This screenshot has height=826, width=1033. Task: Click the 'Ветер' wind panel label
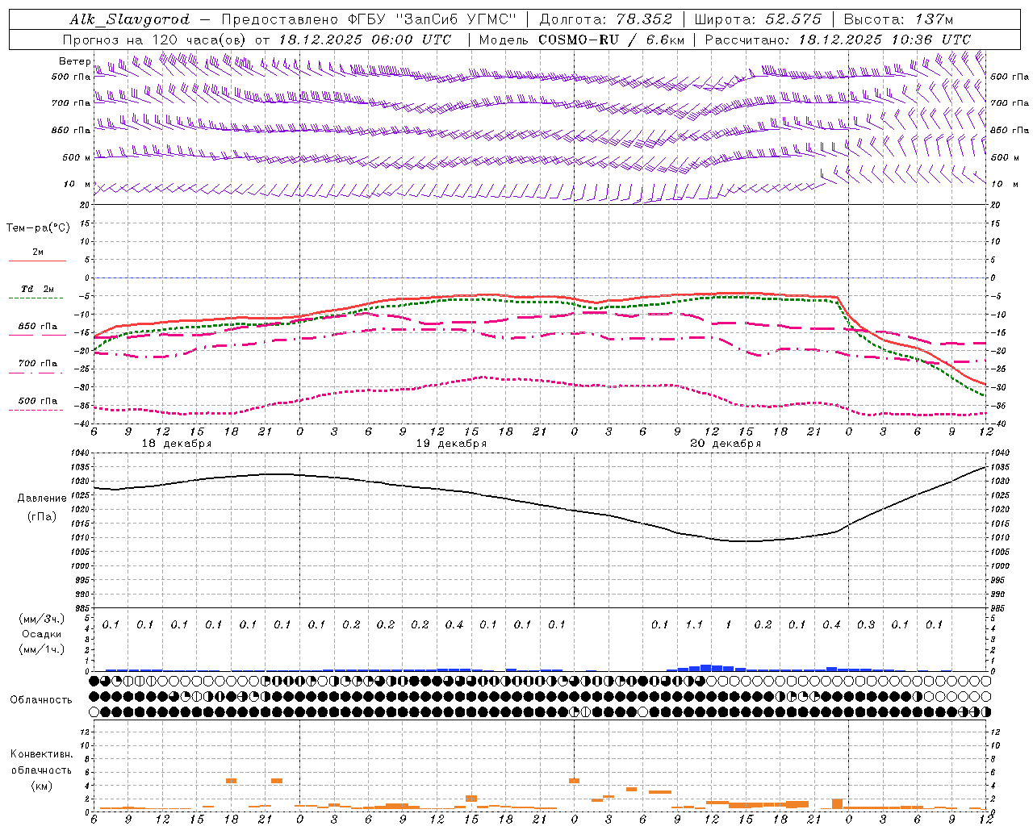click(74, 61)
